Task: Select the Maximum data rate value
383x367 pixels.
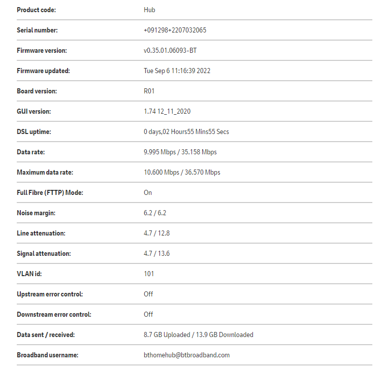Action: [x=182, y=173]
